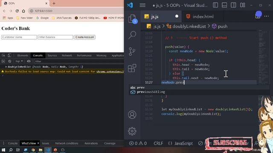Open the DevTools Elements tab

23,56
